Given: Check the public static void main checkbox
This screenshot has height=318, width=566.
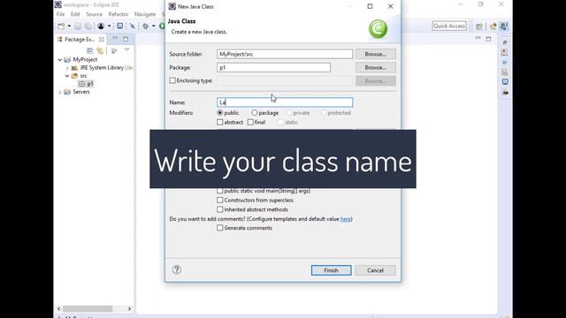Looking at the screenshot, I should tap(220, 191).
